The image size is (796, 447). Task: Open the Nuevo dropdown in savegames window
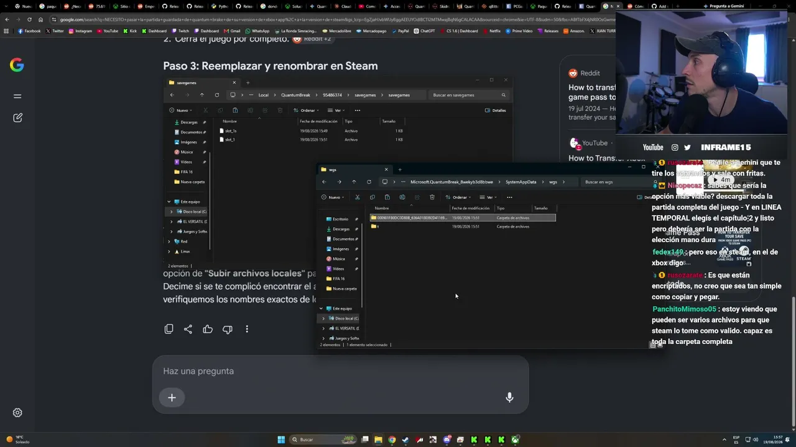point(180,111)
